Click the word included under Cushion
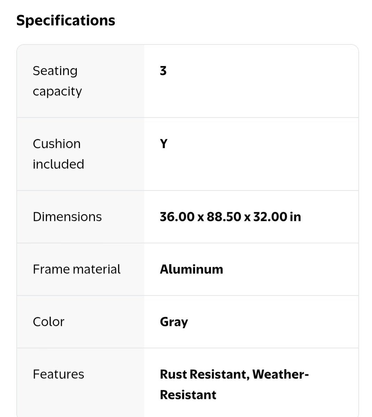This screenshot has height=417, width=372. [x=58, y=165]
